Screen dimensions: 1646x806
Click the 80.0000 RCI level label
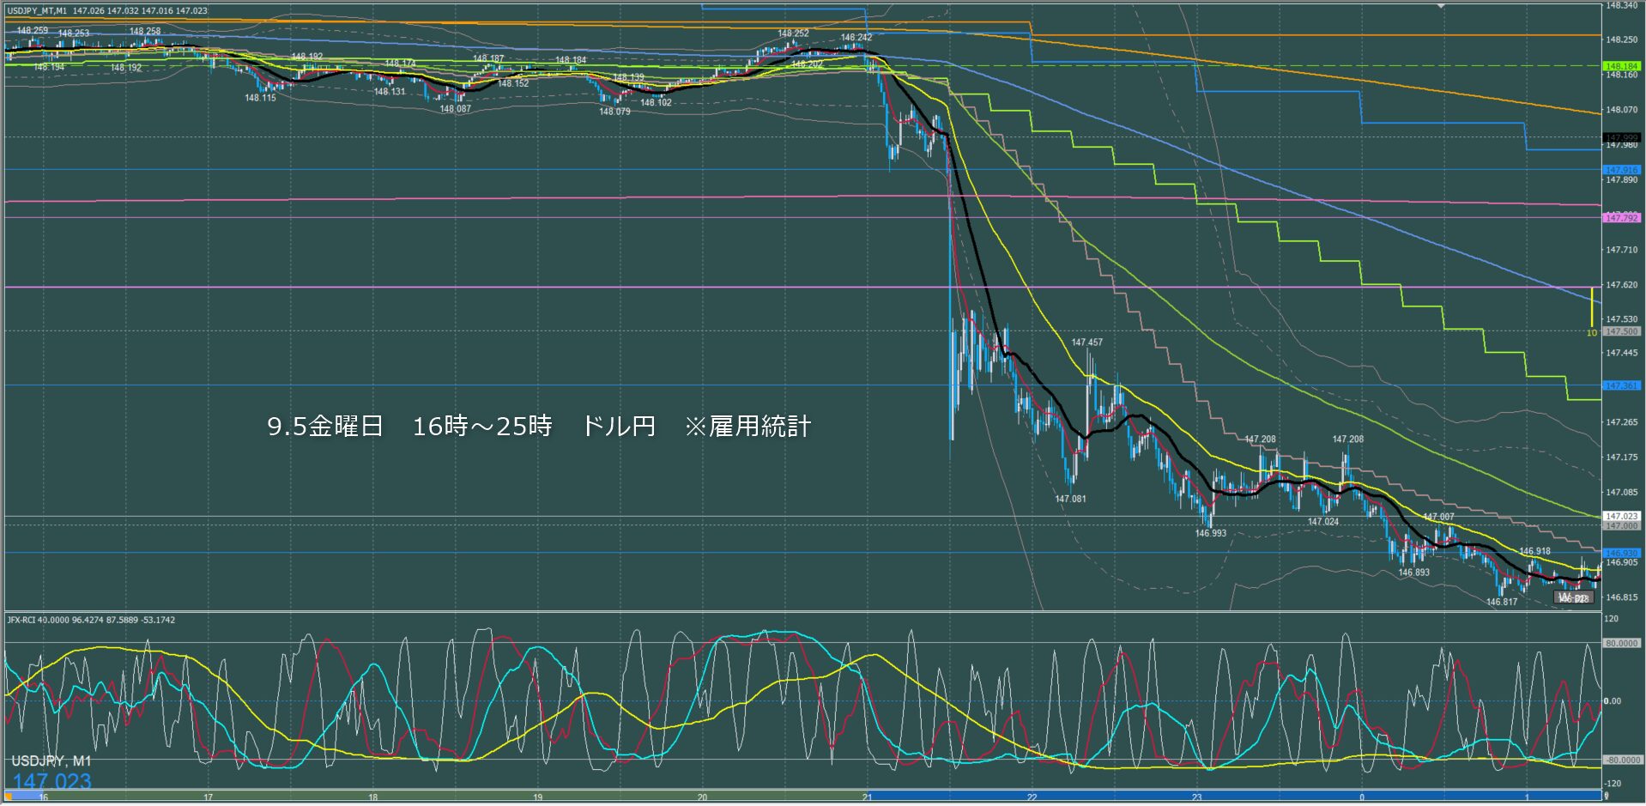(1621, 643)
